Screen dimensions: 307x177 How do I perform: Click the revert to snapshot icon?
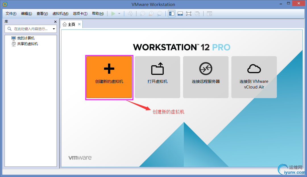point(151,14)
